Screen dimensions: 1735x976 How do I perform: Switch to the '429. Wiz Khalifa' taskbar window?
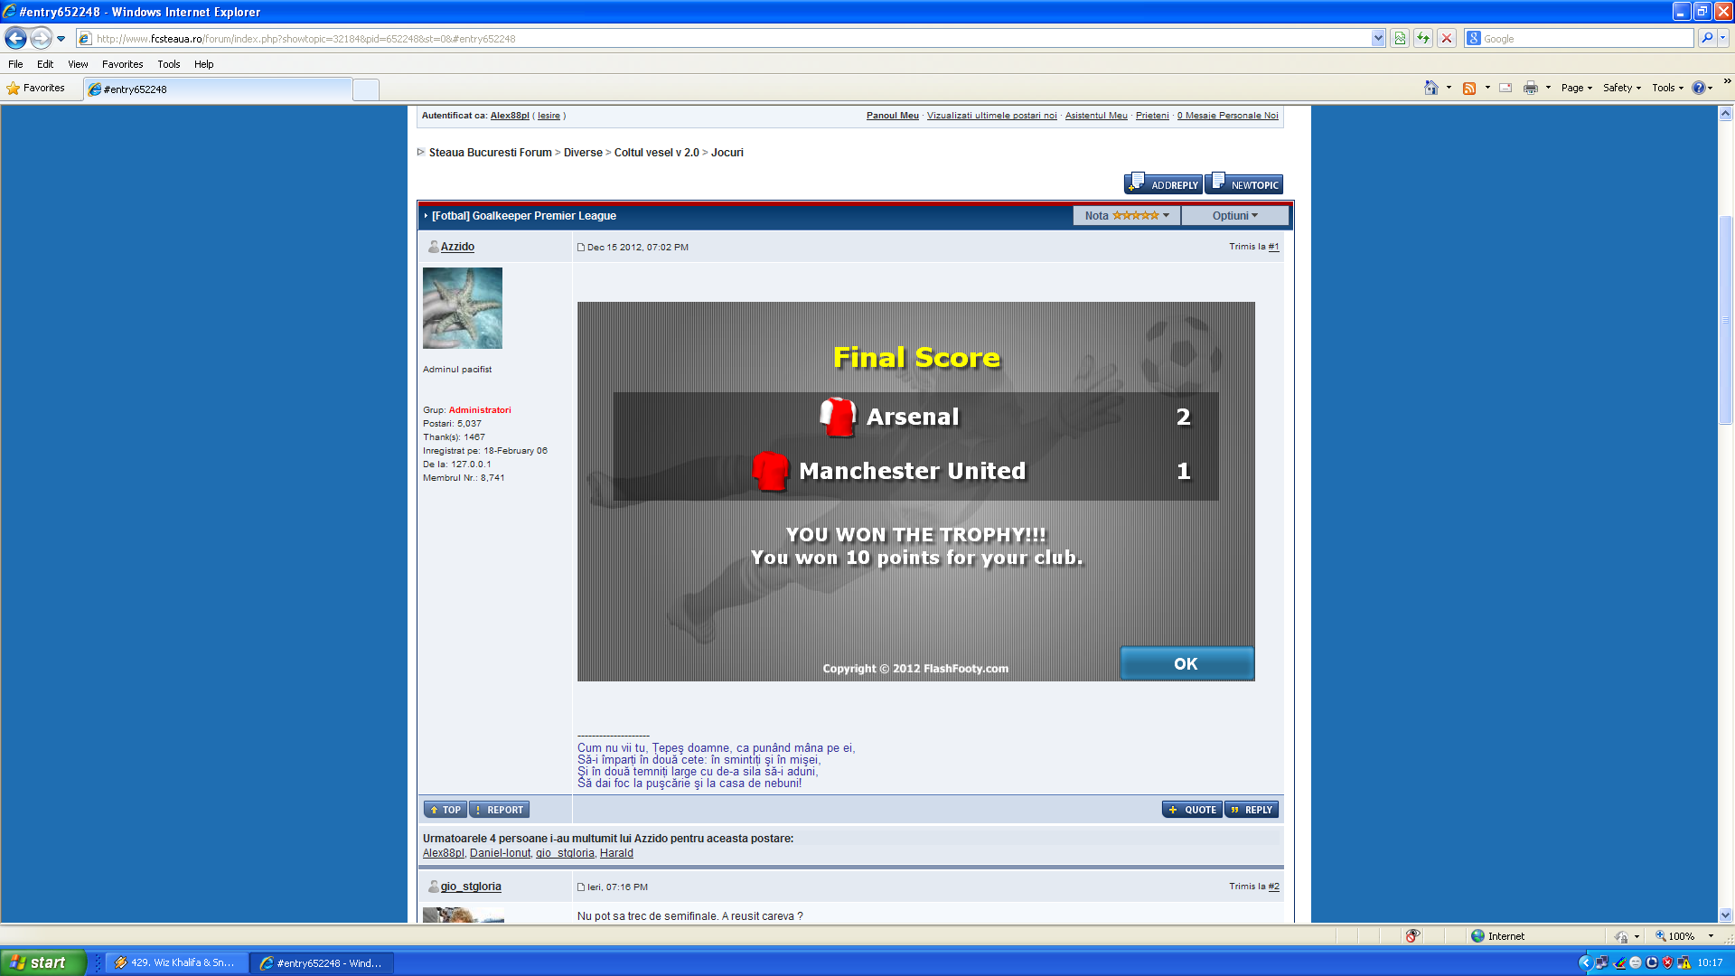175,963
